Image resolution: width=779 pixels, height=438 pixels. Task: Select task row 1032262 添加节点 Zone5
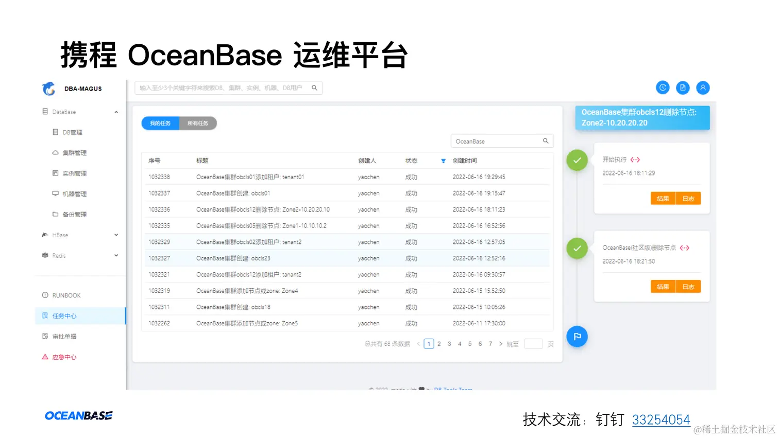click(x=347, y=323)
